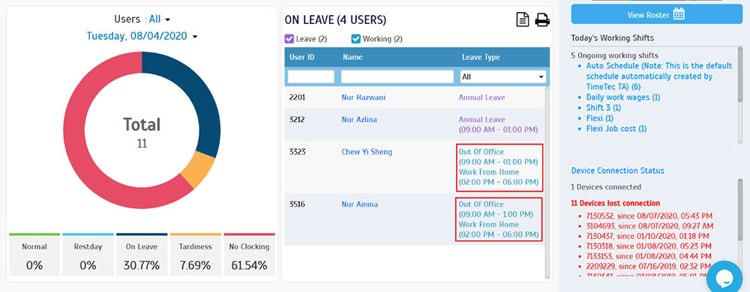
Task: Open the Leave Type All filter dropdown
Action: pos(502,76)
